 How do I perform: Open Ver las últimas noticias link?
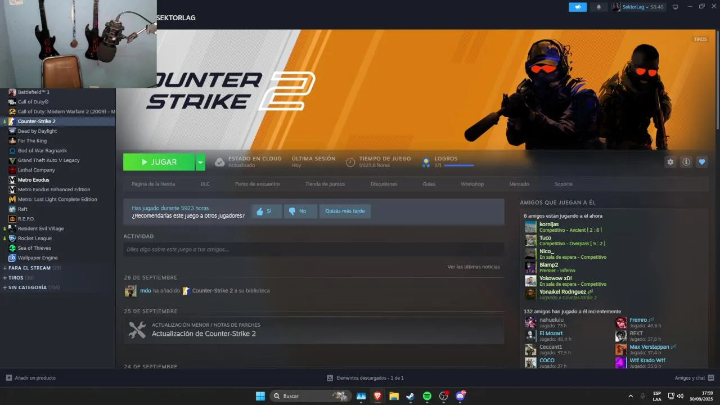(x=474, y=267)
